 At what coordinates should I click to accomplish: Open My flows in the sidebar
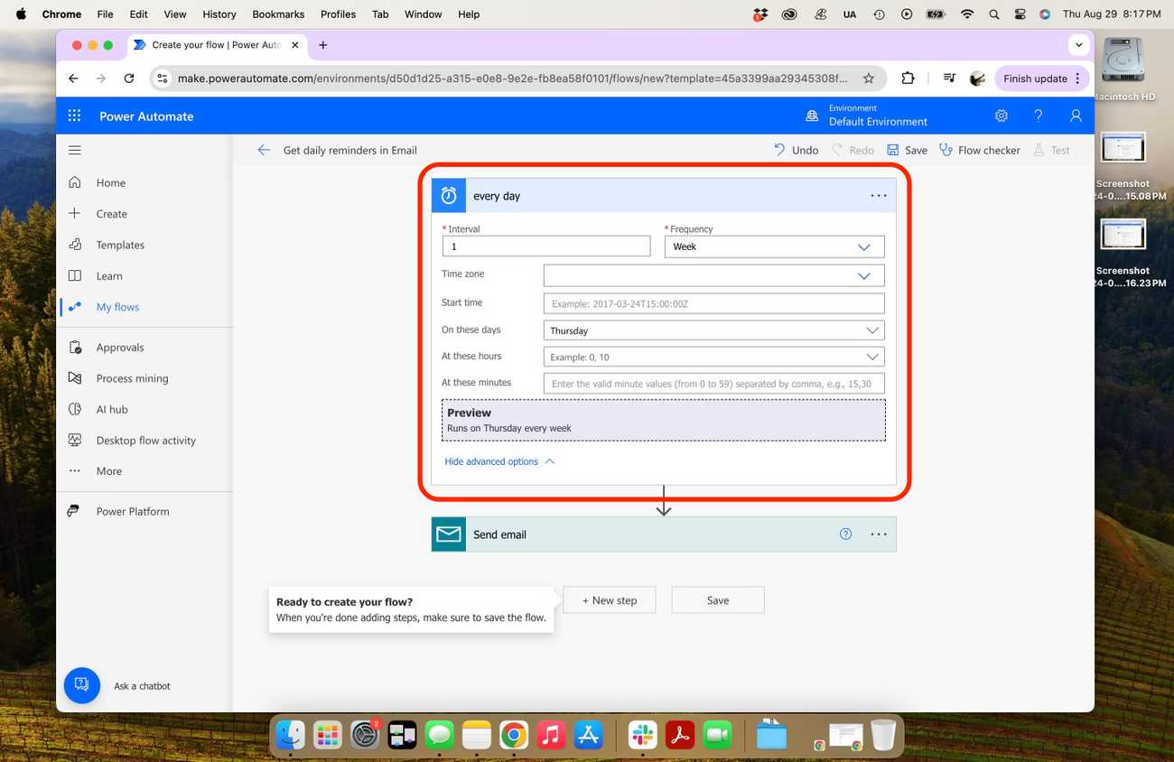[117, 307]
